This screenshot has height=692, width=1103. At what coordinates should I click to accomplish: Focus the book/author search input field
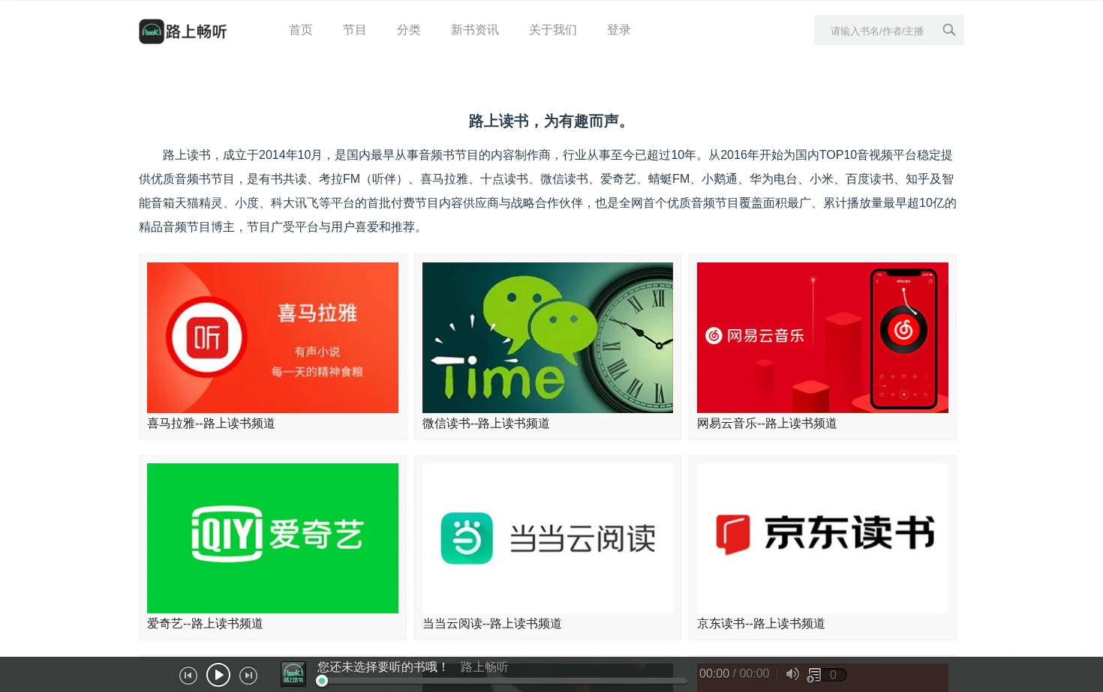coord(876,31)
